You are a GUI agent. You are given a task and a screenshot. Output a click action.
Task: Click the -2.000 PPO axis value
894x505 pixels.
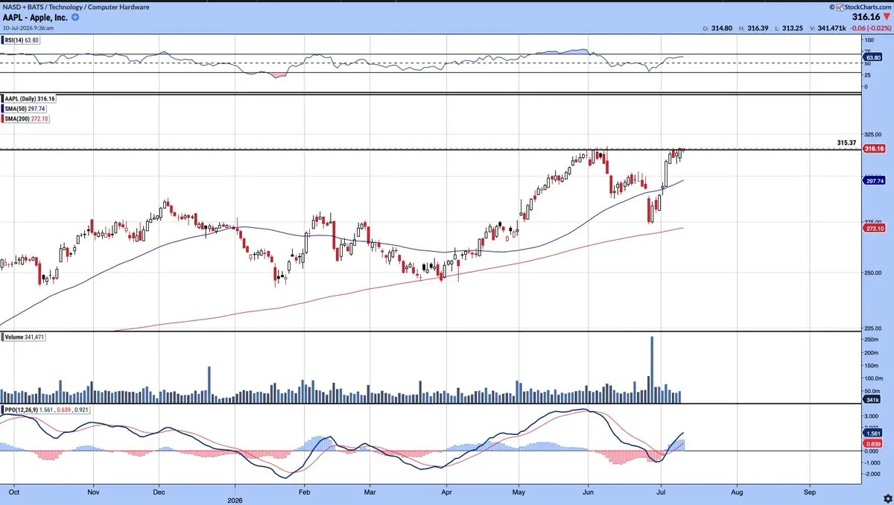pos(872,474)
